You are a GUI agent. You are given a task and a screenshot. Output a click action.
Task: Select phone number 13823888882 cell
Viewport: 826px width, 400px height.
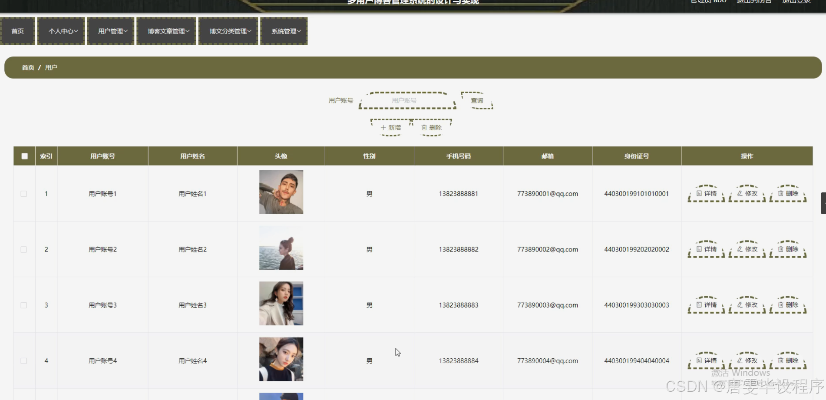click(x=459, y=249)
